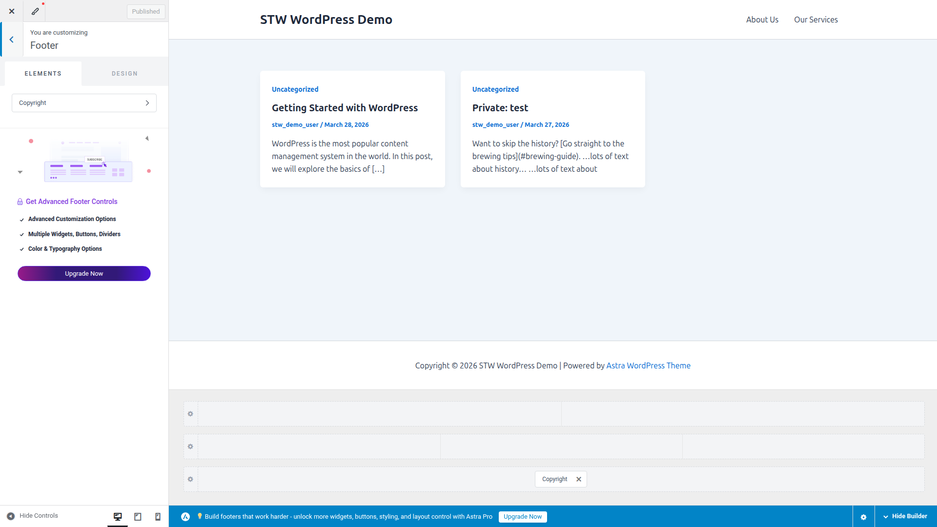
Task: Remove the Copyright element with its X
Action: click(578, 479)
